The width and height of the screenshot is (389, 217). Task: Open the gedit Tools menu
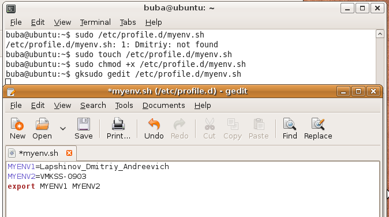[x=124, y=106]
